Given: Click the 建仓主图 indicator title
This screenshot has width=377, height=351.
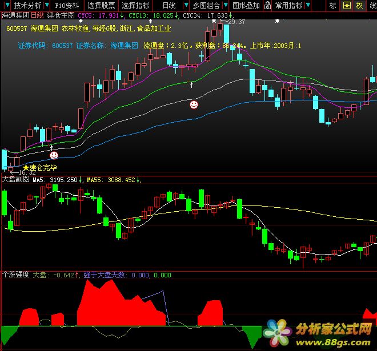Looking at the screenshot, I should point(61,15).
